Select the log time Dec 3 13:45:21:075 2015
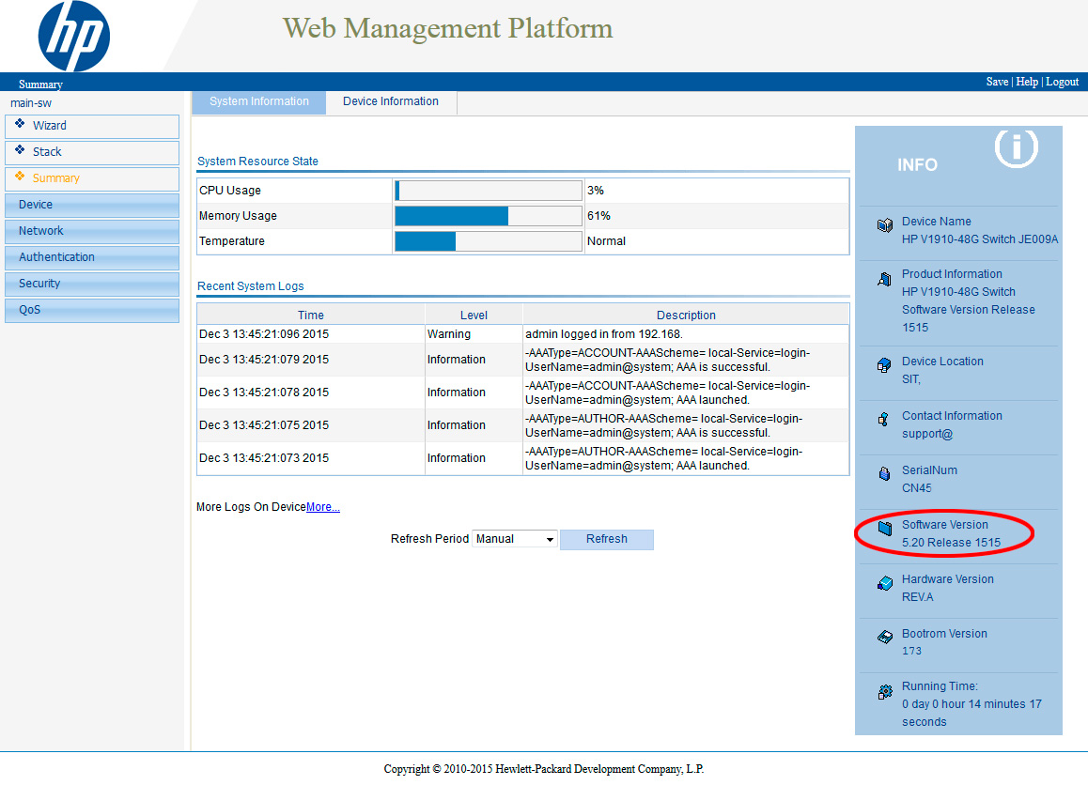The image size is (1088, 785). click(x=264, y=425)
